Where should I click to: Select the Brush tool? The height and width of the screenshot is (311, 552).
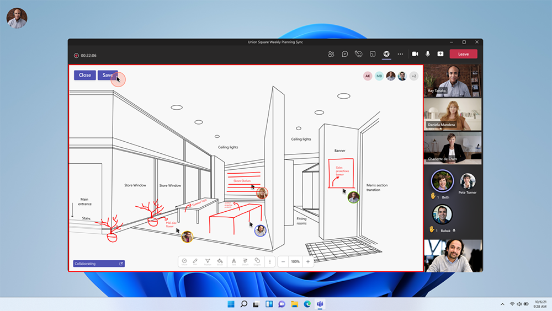pyautogui.click(x=220, y=261)
